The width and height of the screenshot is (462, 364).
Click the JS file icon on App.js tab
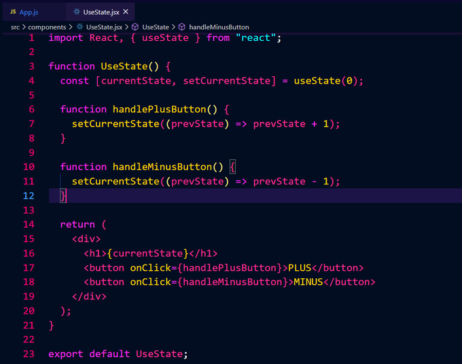click(x=13, y=12)
